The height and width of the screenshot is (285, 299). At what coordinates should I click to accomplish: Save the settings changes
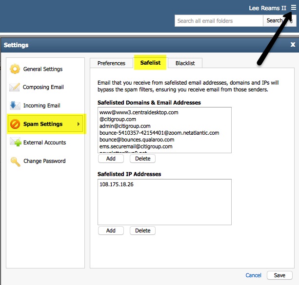(x=279, y=275)
